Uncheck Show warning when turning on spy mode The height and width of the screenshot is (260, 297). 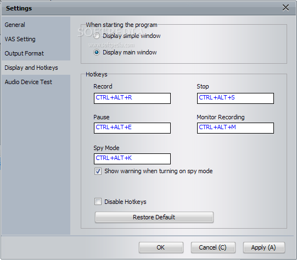tap(98, 172)
